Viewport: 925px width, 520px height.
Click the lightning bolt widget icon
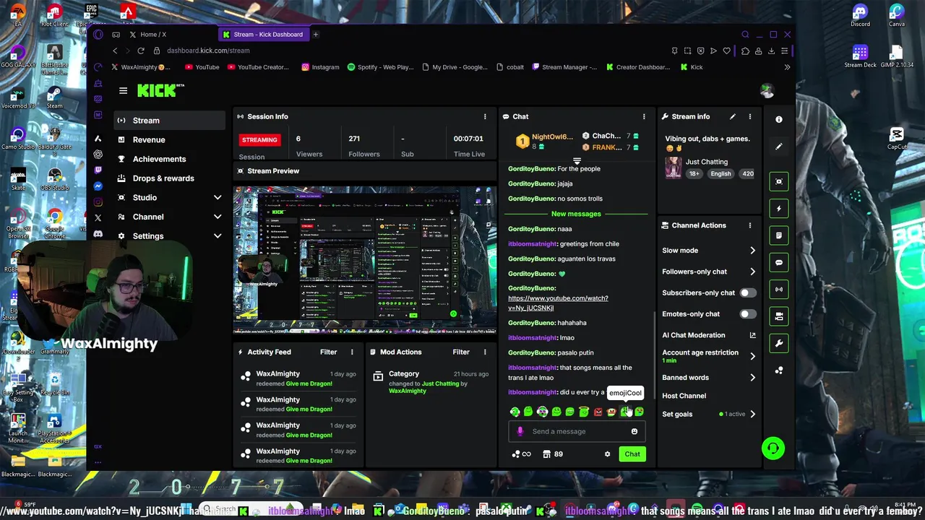pyautogui.click(x=779, y=208)
